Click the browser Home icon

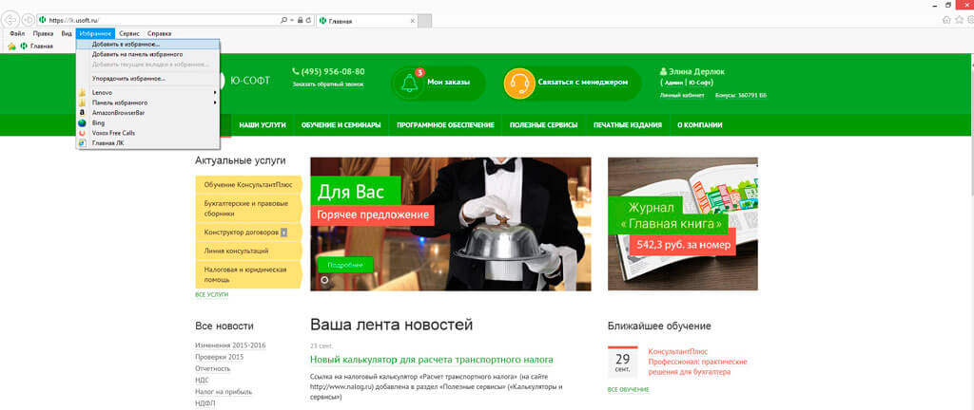click(x=946, y=20)
